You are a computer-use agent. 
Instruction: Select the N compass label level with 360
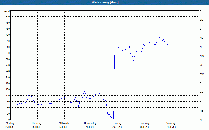point(201,47)
